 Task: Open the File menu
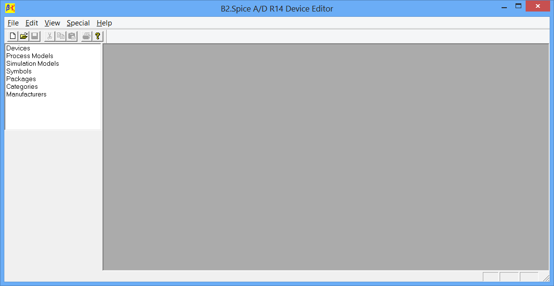click(x=13, y=23)
